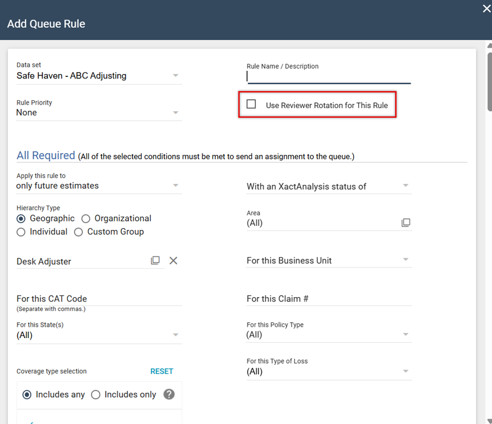Viewport: 492px width, 424px height.
Task: Click the For this CAT Code field
Action: [x=99, y=299]
